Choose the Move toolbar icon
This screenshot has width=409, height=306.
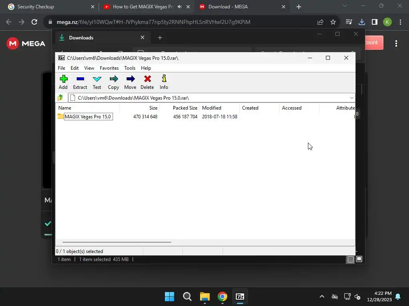coord(130,82)
